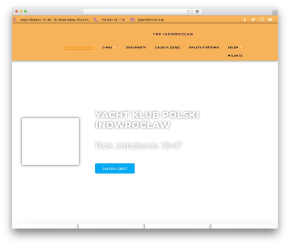The width and height of the screenshot is (290, 246).
Task: Minimize browser window with yellow button
Action: click(x=21, y=11)
